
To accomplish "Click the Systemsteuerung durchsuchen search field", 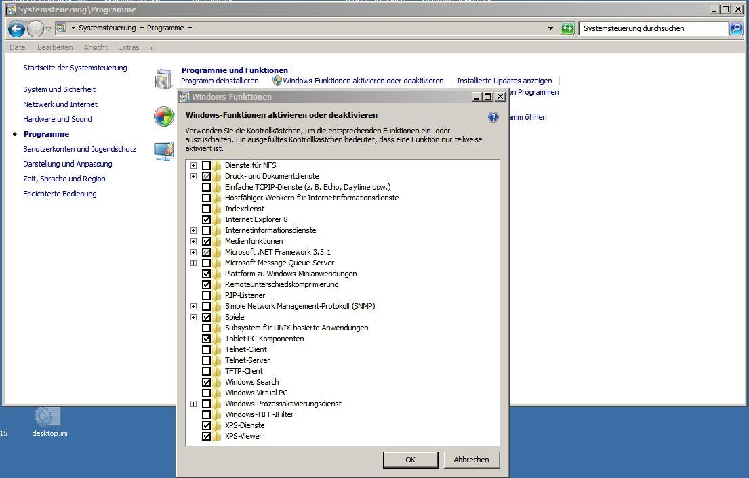I will (x=653, y=28).
